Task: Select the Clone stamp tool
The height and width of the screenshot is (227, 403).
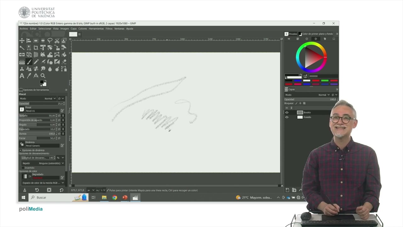Action: (x=22, y=69)
